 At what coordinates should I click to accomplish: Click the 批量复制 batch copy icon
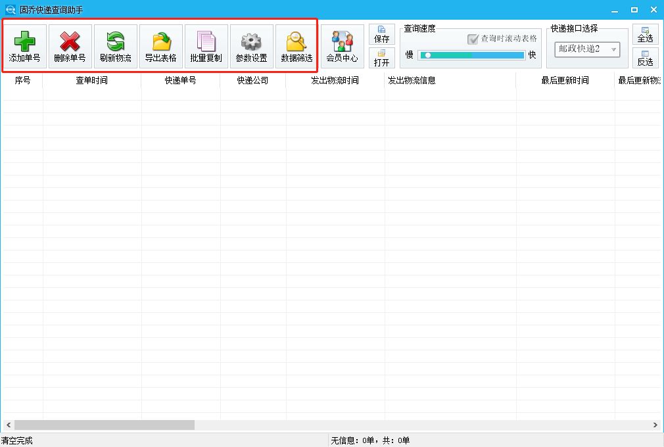(x=206, y=46)
